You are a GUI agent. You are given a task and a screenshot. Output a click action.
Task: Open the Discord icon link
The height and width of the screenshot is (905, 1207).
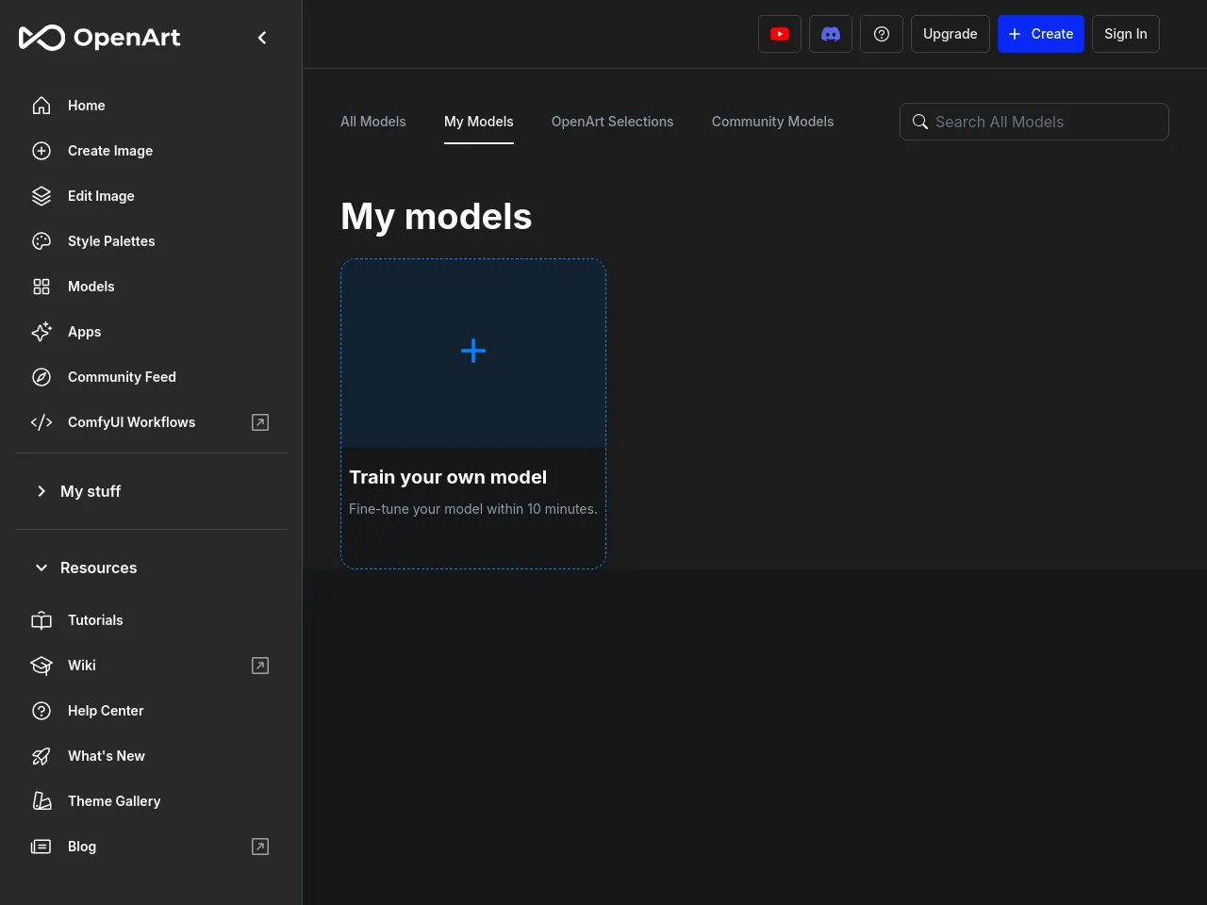coord(830,34)
